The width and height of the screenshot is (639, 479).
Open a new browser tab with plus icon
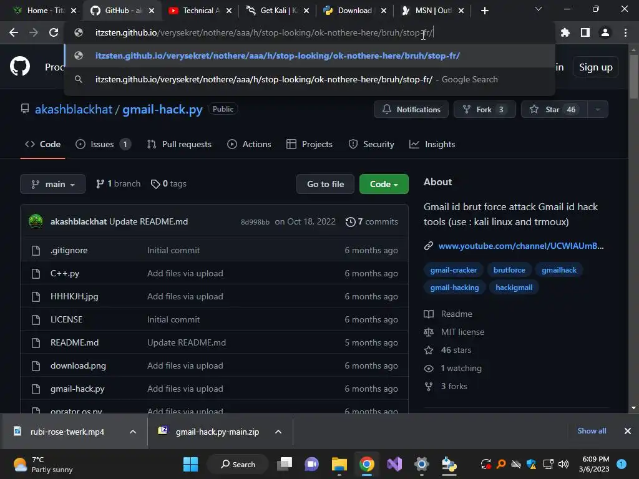tap(484, 11)
